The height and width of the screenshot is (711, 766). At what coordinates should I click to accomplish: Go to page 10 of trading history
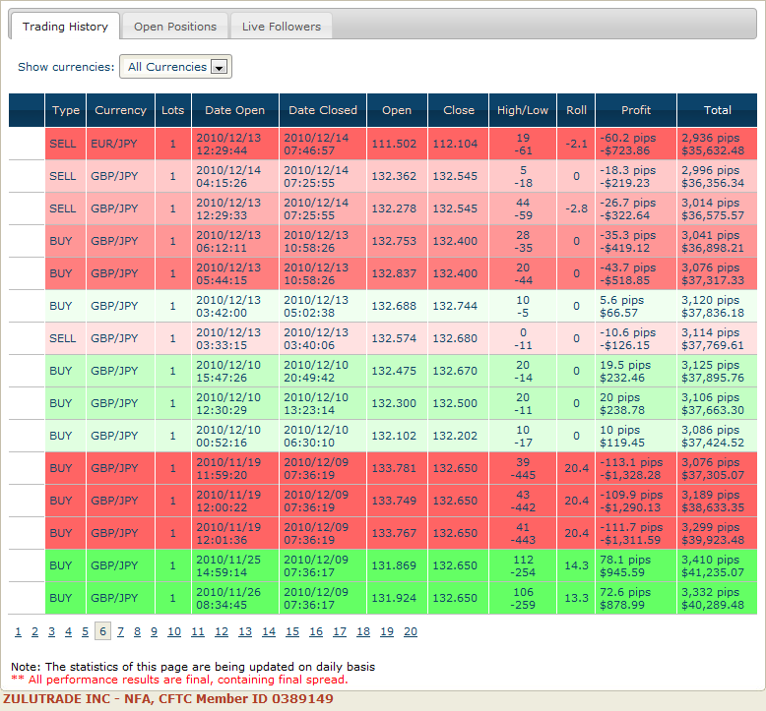[x=174, y=631]
